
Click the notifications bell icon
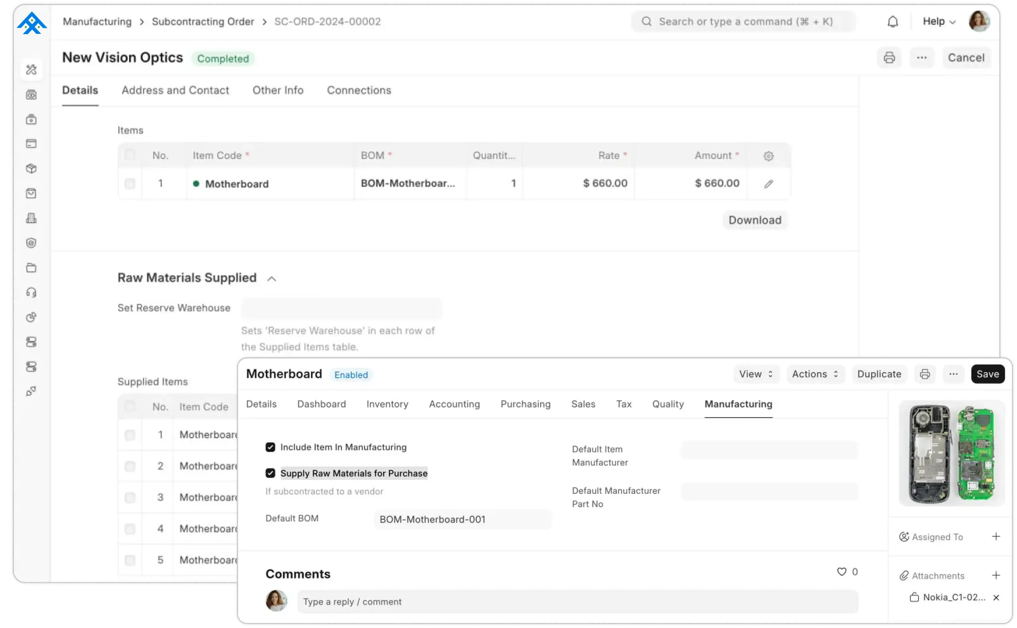coord(893,22)
